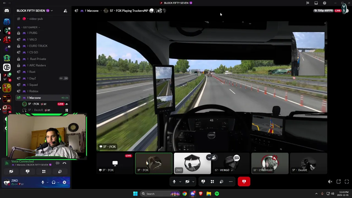Open input device options beside user panel mic
Screen dimensions: 352x198
tap(47, 182)
